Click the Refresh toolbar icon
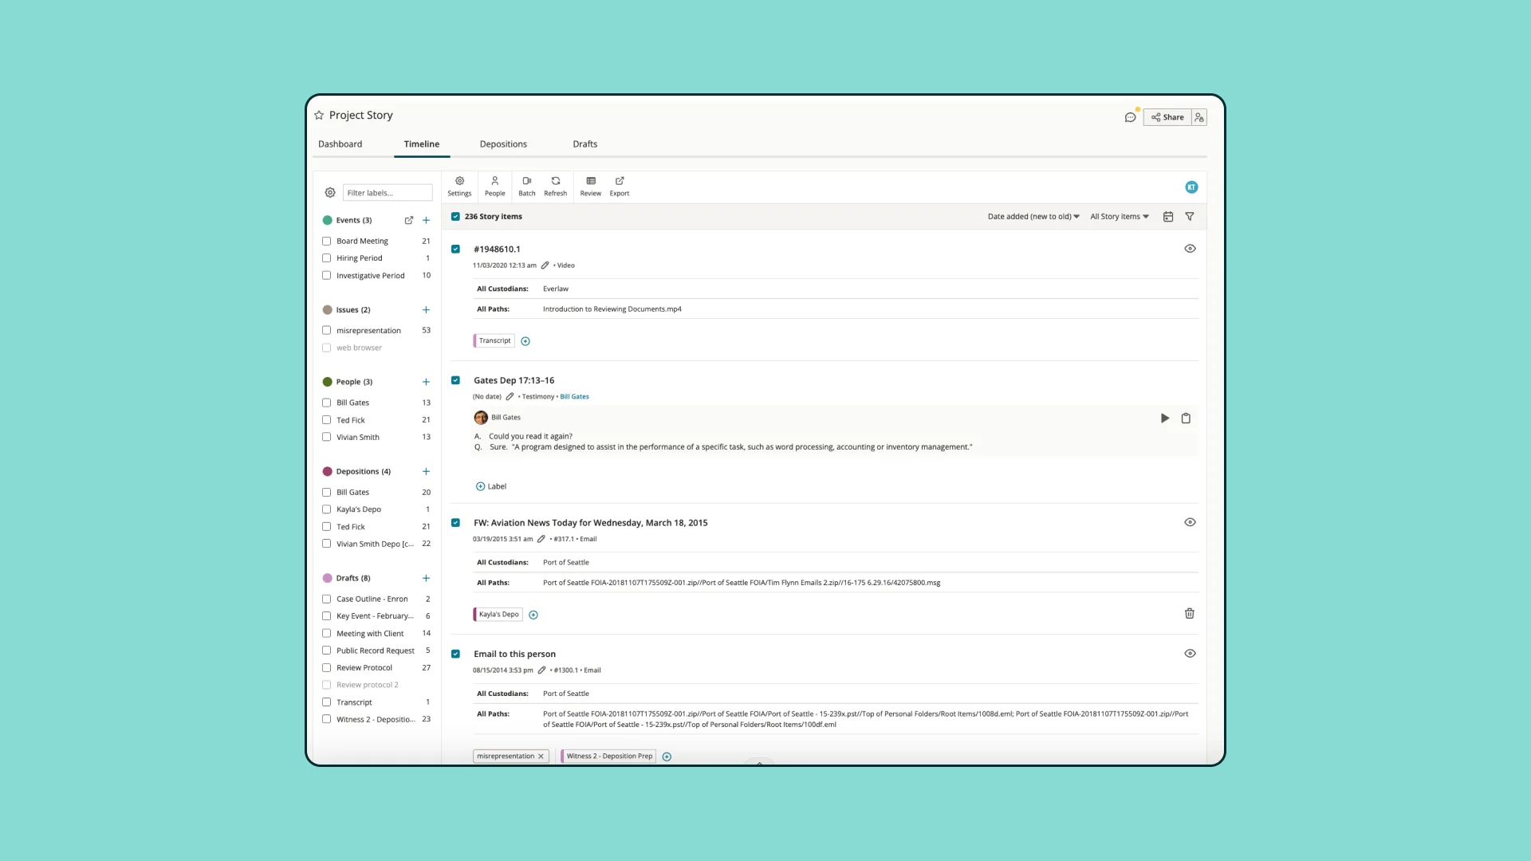Image resolution: width=1531 pixels, height=861 pixels. point(555,186)
